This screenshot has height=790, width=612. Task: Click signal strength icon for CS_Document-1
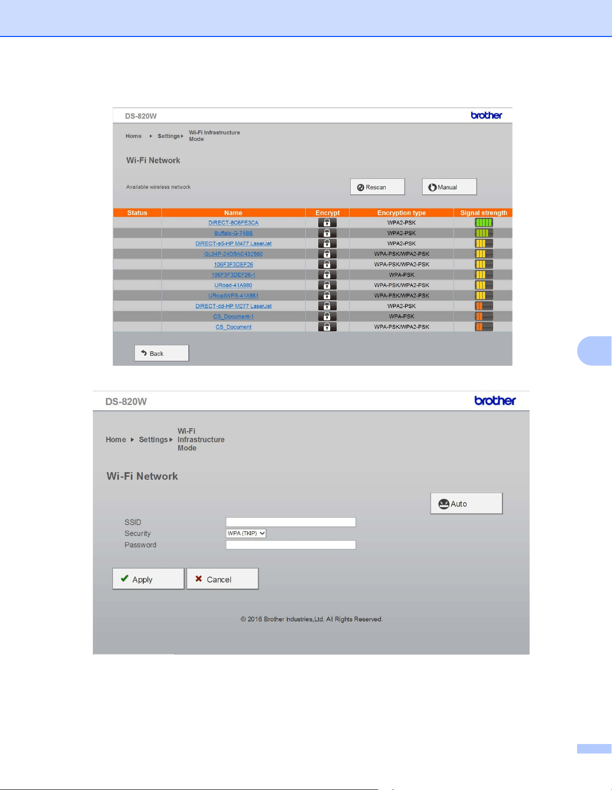coord(484,316)
